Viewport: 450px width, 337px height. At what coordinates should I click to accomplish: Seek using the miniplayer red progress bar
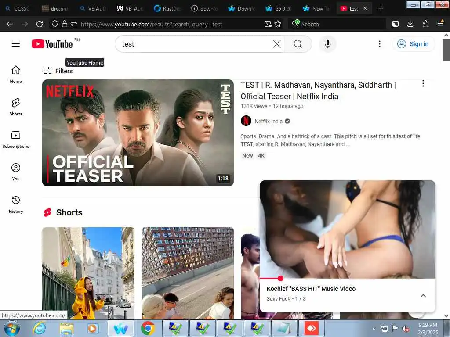click(x=348, y=278)
